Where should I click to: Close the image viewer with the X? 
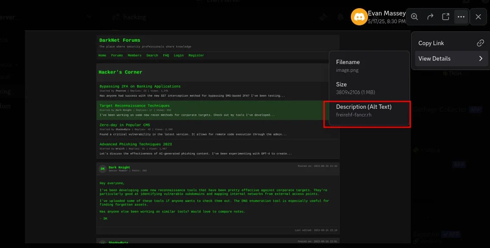tap(478, 17)
